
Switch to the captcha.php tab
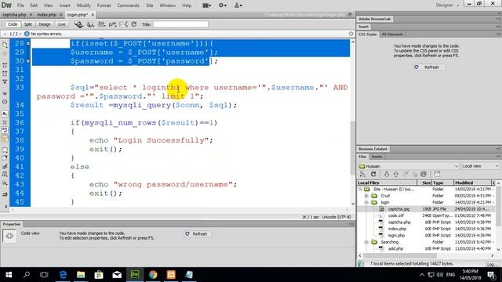(14, 15)
